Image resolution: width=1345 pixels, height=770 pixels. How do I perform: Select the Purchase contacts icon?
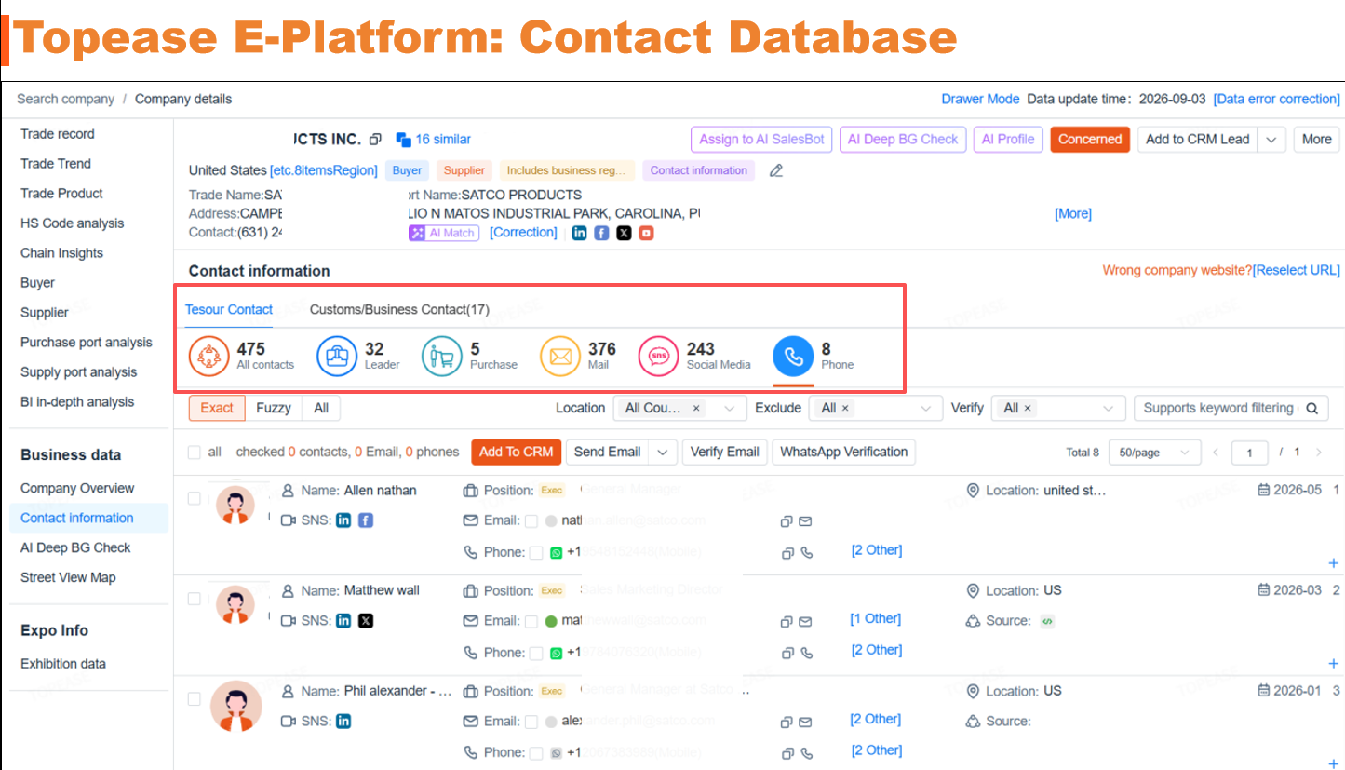[x=441, y=357]
